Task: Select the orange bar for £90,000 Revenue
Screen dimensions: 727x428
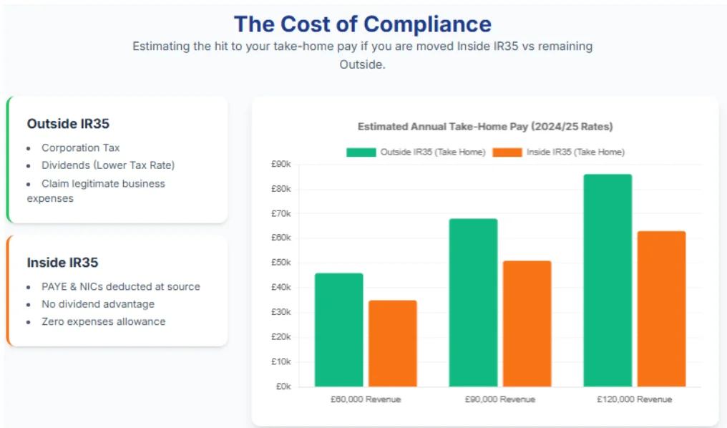Action: point(527,324)
